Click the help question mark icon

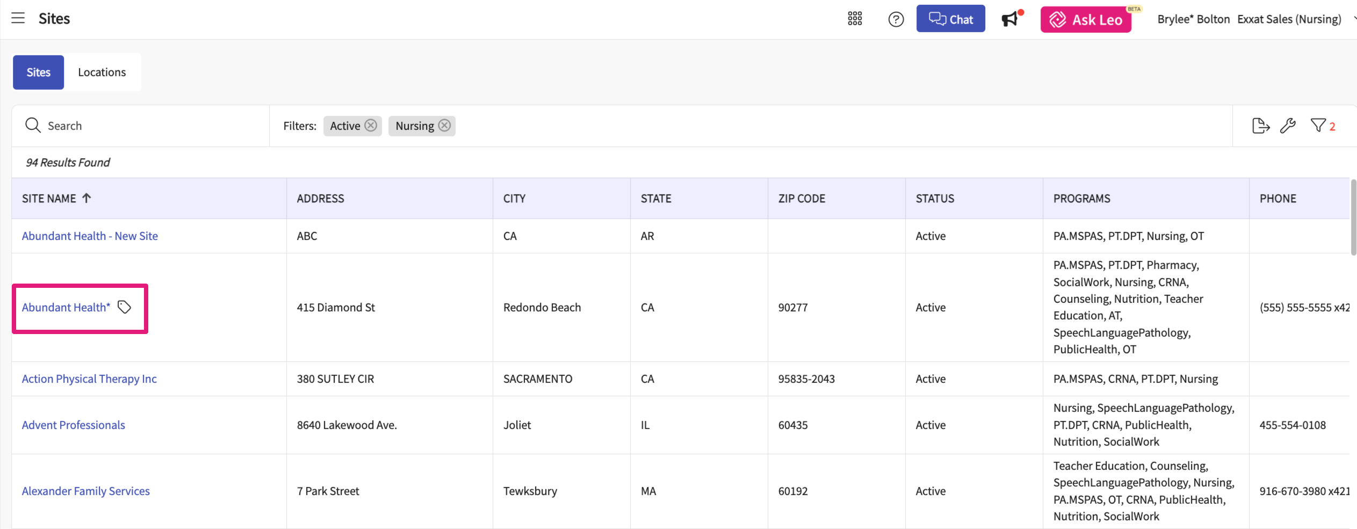tap(896, 19)
